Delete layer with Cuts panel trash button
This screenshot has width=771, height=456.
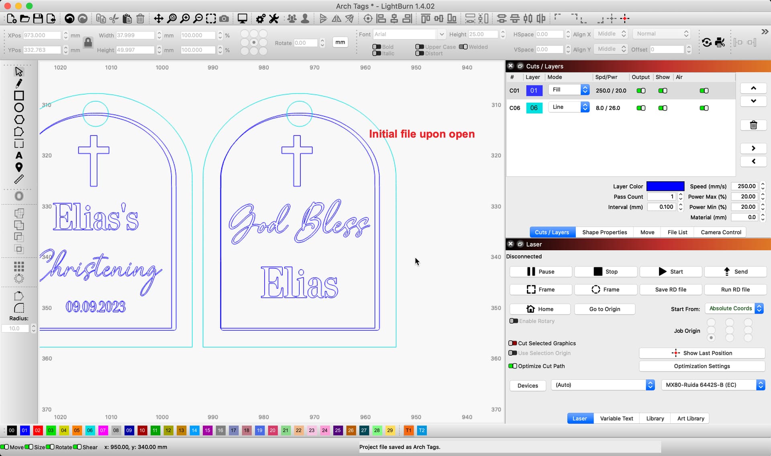(x=753, y=125)
